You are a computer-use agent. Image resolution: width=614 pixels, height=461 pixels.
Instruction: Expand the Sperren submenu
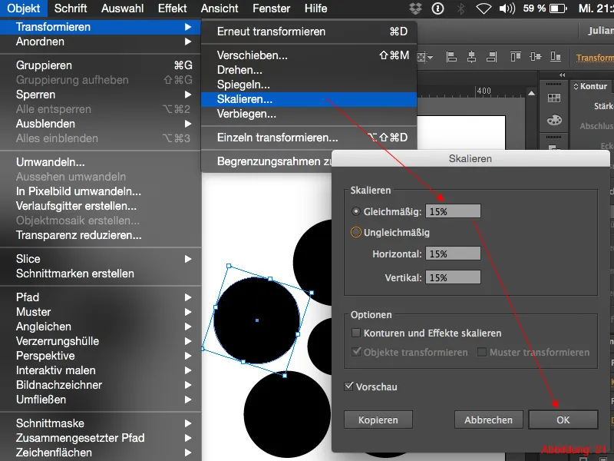(x=188, y=95)
